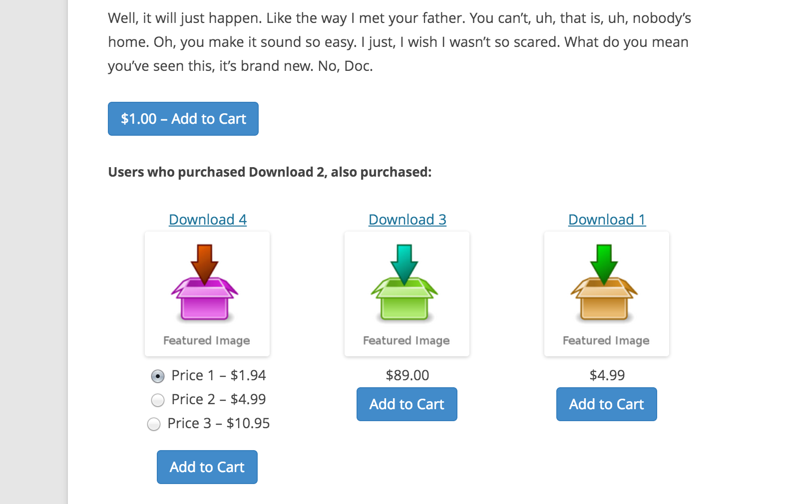Open the Download 4 link
This screenshot has height=504, width=797.
pos(208,220)
